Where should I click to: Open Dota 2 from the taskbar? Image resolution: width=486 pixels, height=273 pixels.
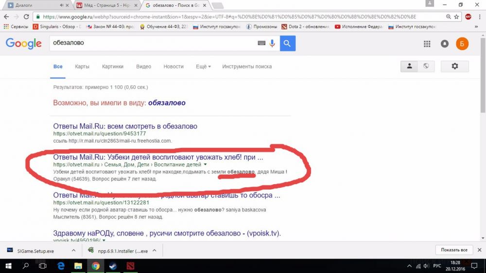click(x=130, y=266)
